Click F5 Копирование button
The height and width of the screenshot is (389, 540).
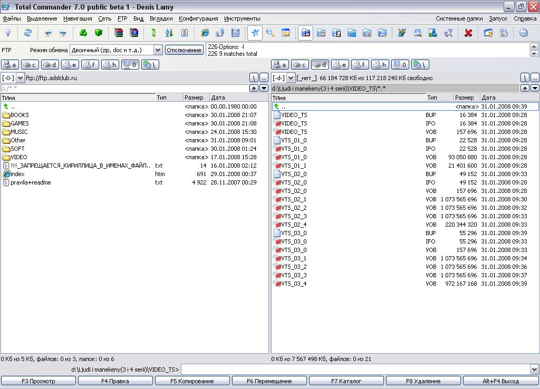point(192,381)
